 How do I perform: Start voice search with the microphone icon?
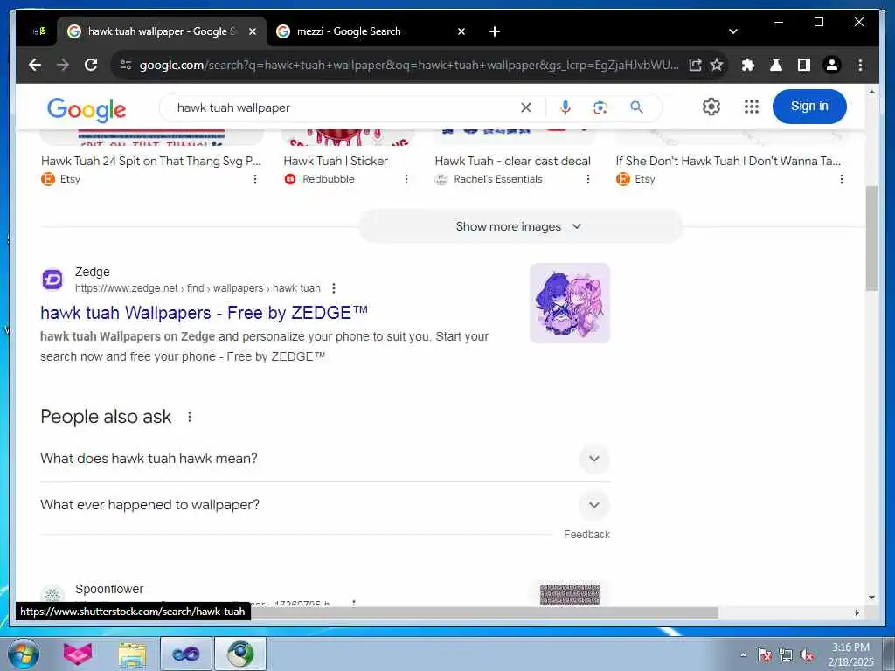click(565, 107)
